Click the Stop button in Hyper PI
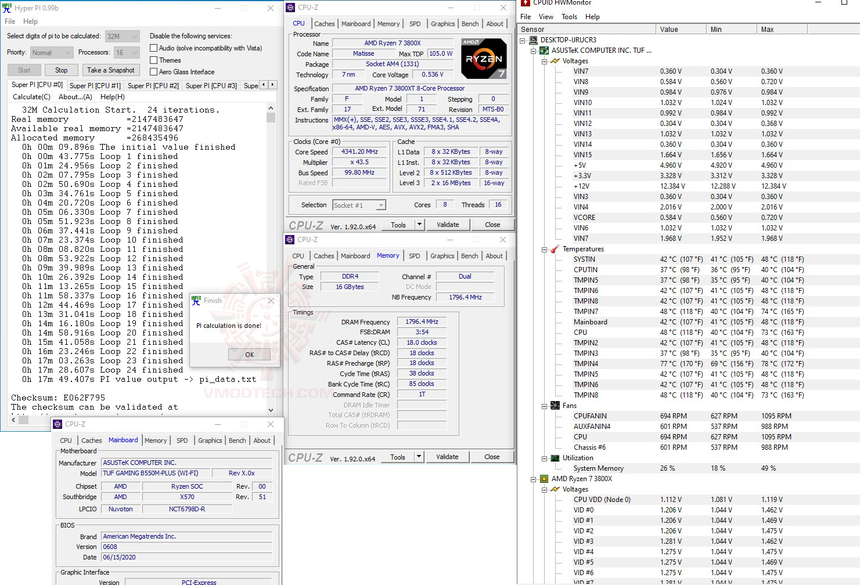 [x=62, y=70]
